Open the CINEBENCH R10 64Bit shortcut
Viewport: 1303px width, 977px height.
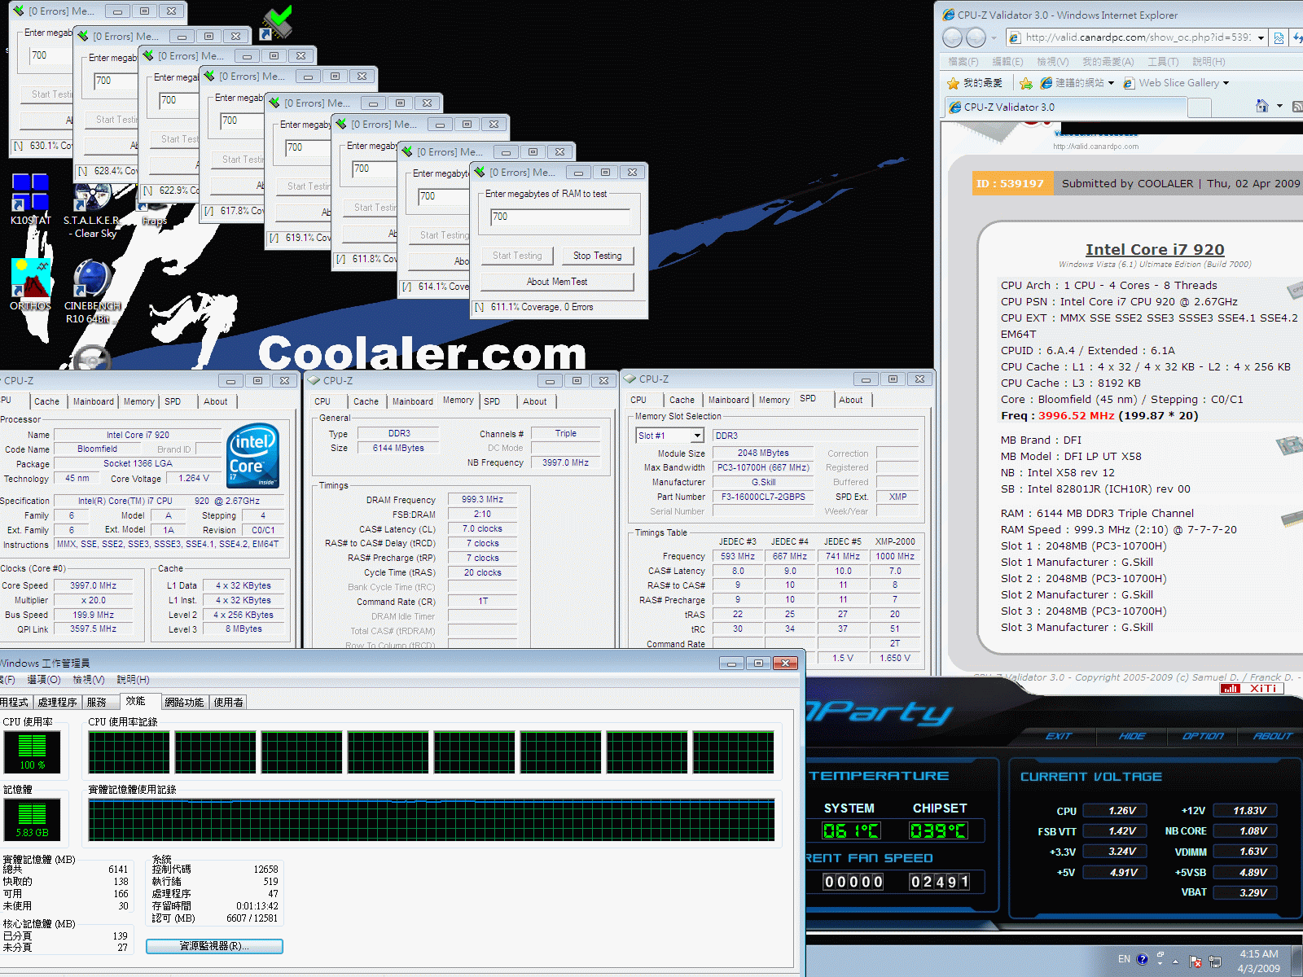[x=92, y=291]
